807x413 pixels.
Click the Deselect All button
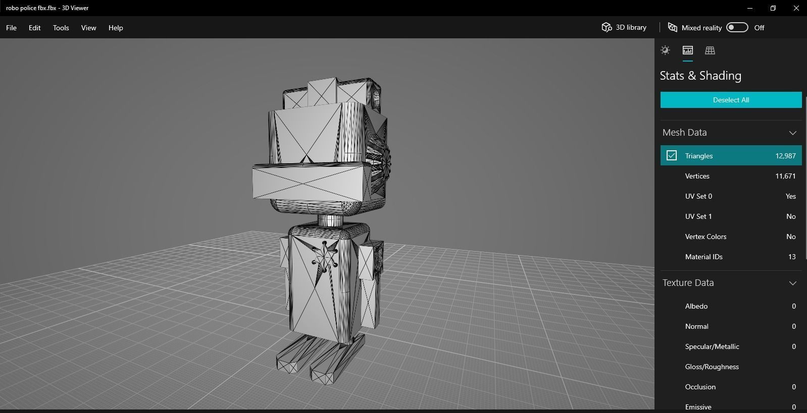731,100
